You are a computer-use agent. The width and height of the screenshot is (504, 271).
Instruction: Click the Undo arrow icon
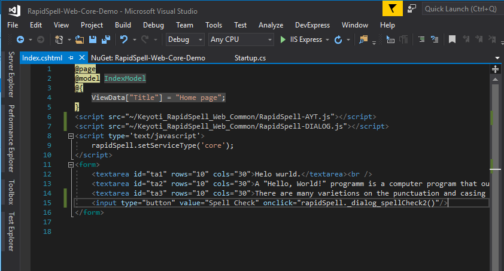[124, 40]
